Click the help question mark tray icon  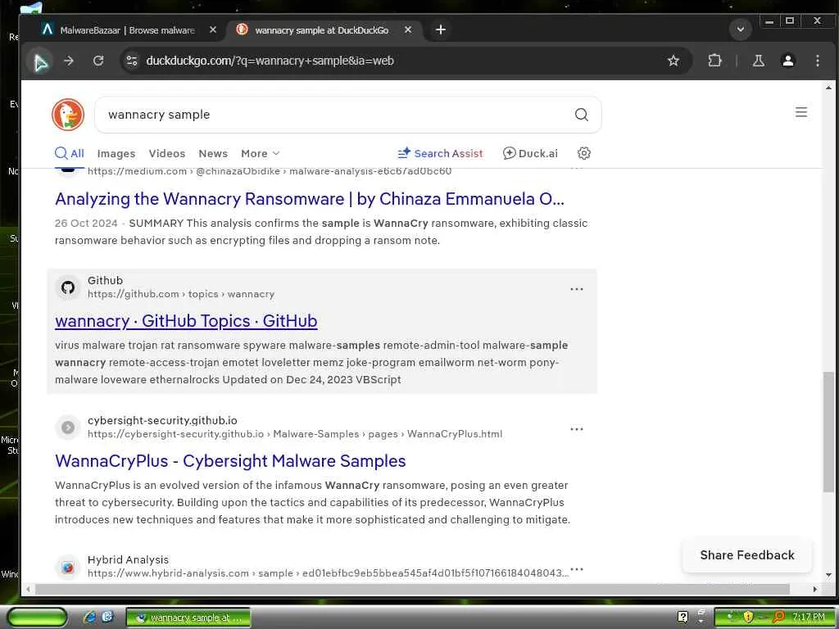683,618
